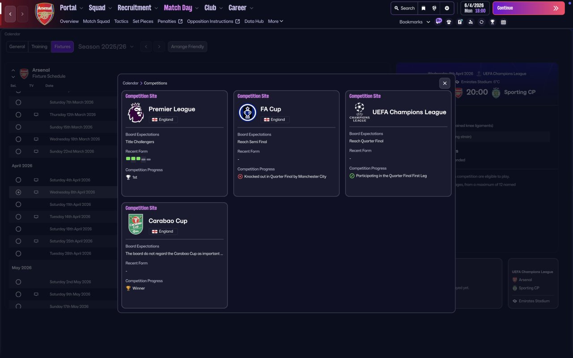This screenshot has height=358, width=573.
Task: Select the Thursday 12th March 2026 fixture radio
Action: click(18, 115)
